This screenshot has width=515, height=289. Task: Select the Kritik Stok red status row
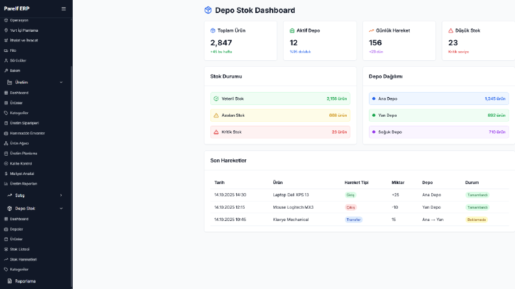click(x=280, y=132)
